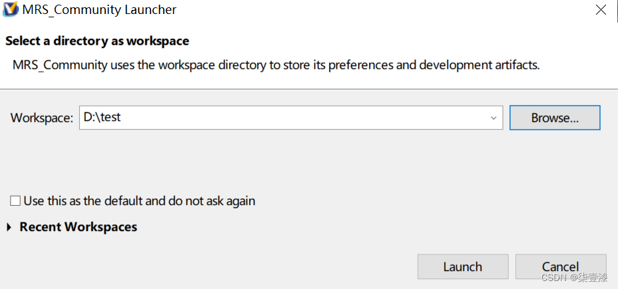Click "Select a directory as workspace" heading
The image size is (618, 289).
tap(97, 41)
